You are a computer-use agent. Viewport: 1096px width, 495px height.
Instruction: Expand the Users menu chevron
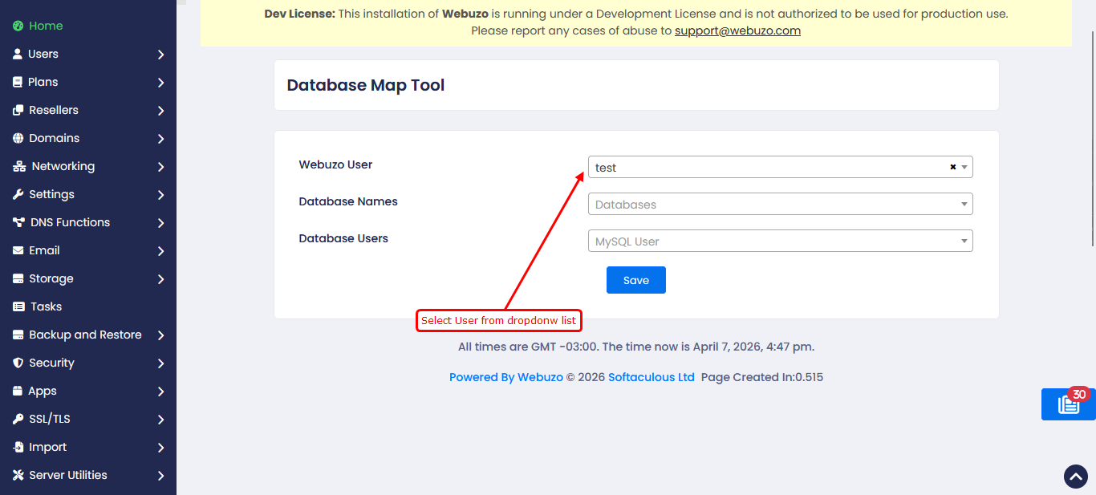(x=161, y=55)
